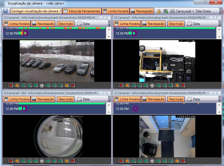Viewport: 224px width, 166px height.
Task: Toggle Linha Horária in the main toolbar
Action: point(116,11)
